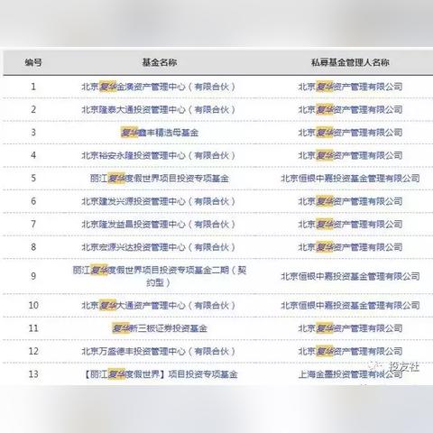Open row 5 manager 投资基金管理有限公司 link

click(350, 179)
